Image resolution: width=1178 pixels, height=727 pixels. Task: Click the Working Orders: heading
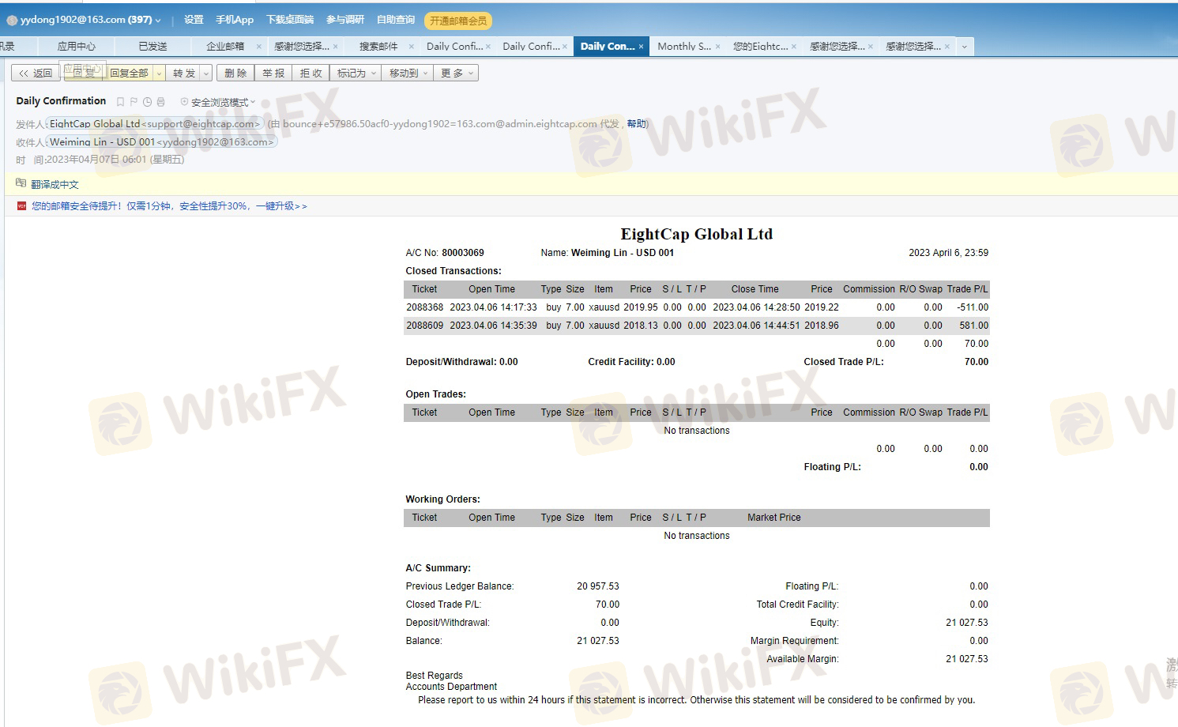pyautogui.click(x=442, y=499)
